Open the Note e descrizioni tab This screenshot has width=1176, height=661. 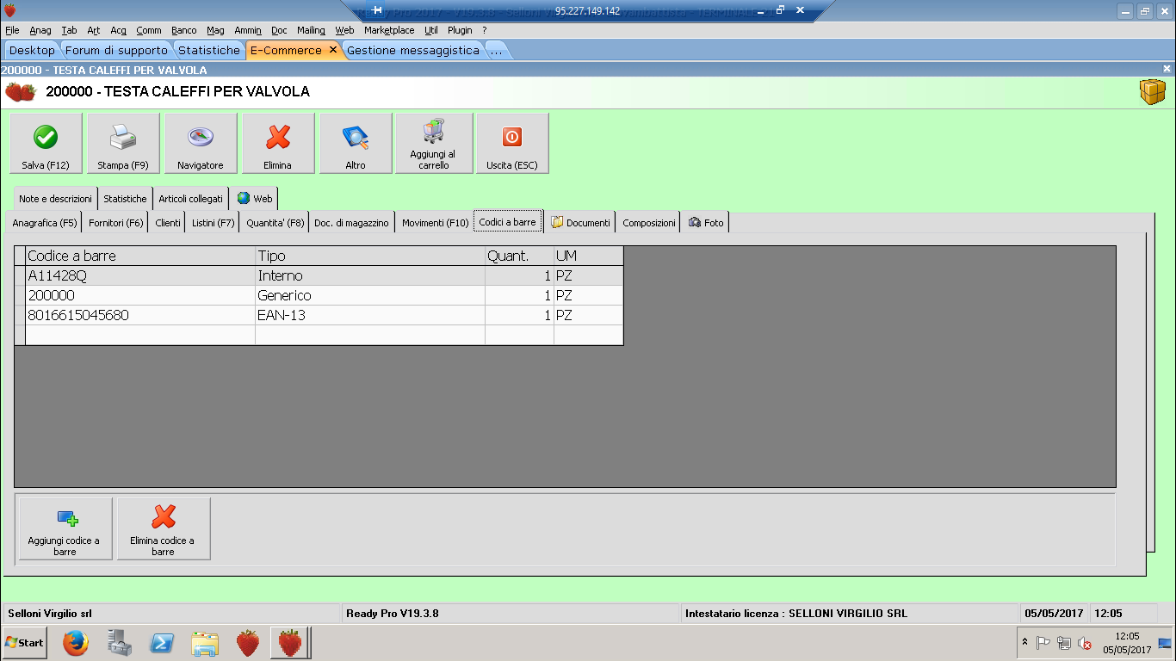pyautogui.click(x=55, y=199)
